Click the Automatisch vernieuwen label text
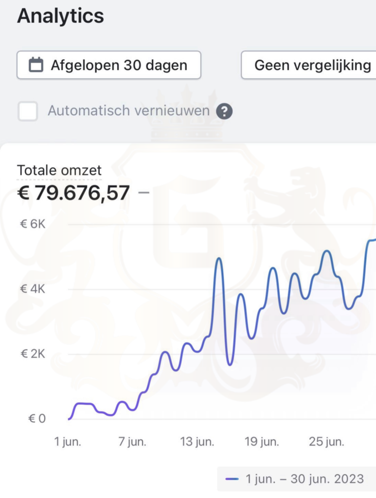The height and width of the screenshot is (498, 376). coord(128,111)
